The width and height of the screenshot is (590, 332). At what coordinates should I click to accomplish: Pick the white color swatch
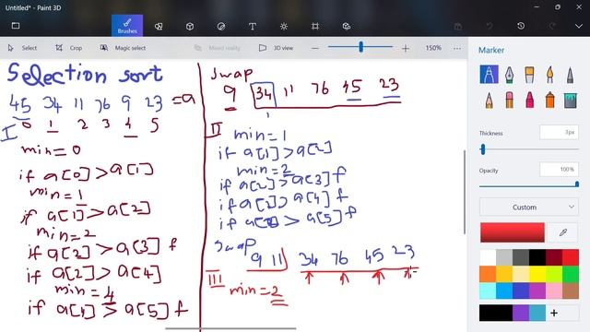point(488,258)
